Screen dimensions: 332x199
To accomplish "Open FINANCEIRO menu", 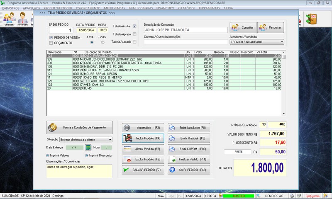I will click(x=165, y=8).
